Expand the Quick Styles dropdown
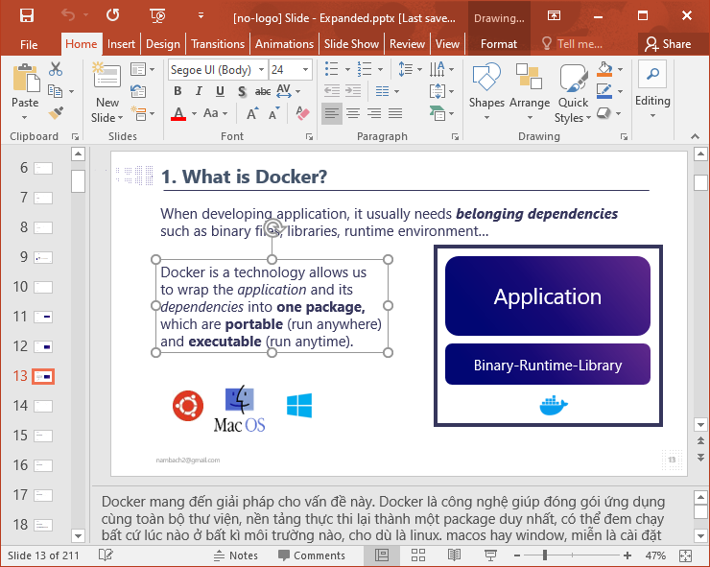Screen dimensions: 710x567 [x=573, y=94]
